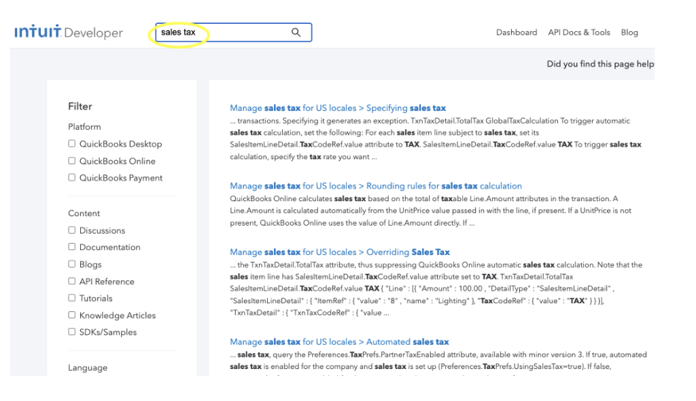Open the Overriding Sales Tax result
696x401 pixels.
(x=340, y=252)
